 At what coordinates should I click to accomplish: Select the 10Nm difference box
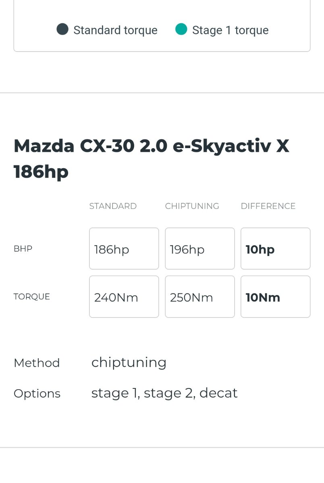pos(276,297)
